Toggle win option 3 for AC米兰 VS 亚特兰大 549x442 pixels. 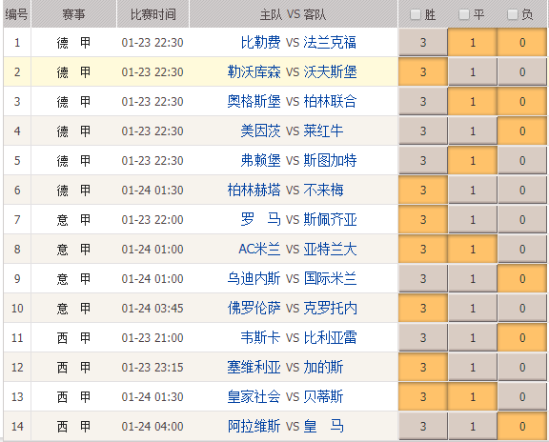click(x=423, y=250)
